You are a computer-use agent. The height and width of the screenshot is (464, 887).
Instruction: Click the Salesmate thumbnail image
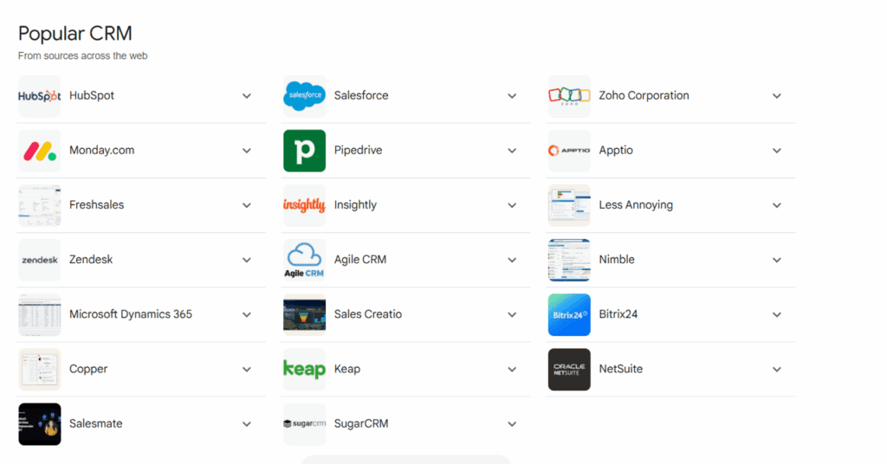[x=40, y=424]
